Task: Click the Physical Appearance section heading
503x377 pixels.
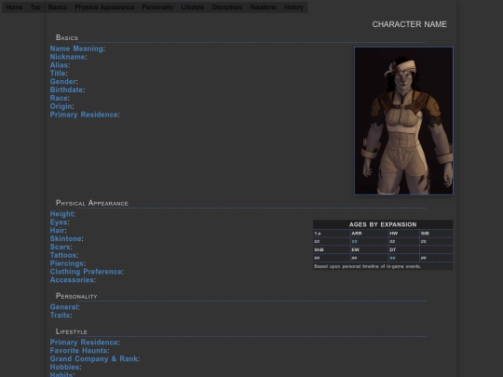Action: (91, 203)
